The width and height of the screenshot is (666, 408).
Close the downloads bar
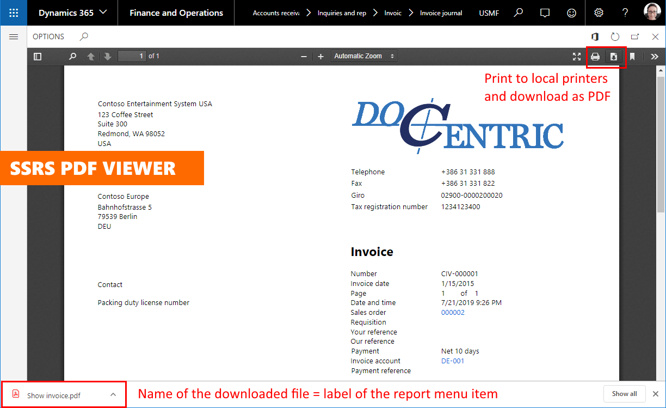[x=656, y=394]
